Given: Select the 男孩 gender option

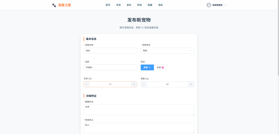Looking at the screenshot, I should click(147, 67).
